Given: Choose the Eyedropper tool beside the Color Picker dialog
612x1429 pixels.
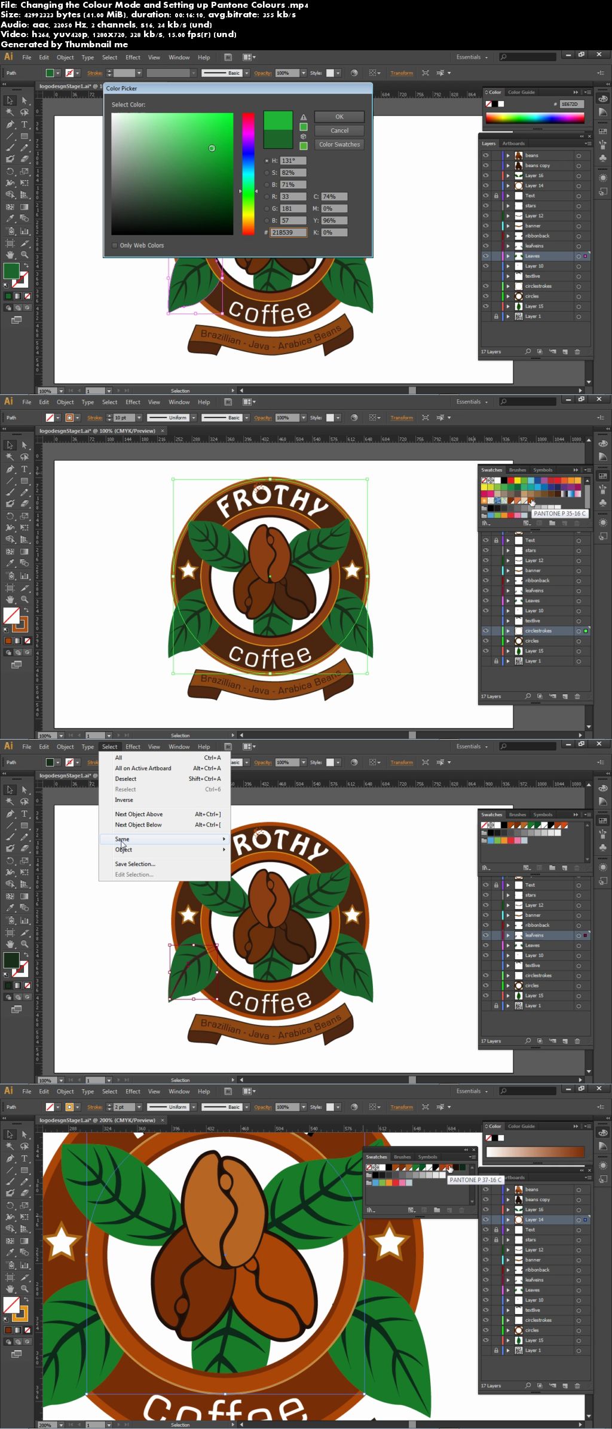Looking at the screenshot, I should tap(10, 218).
